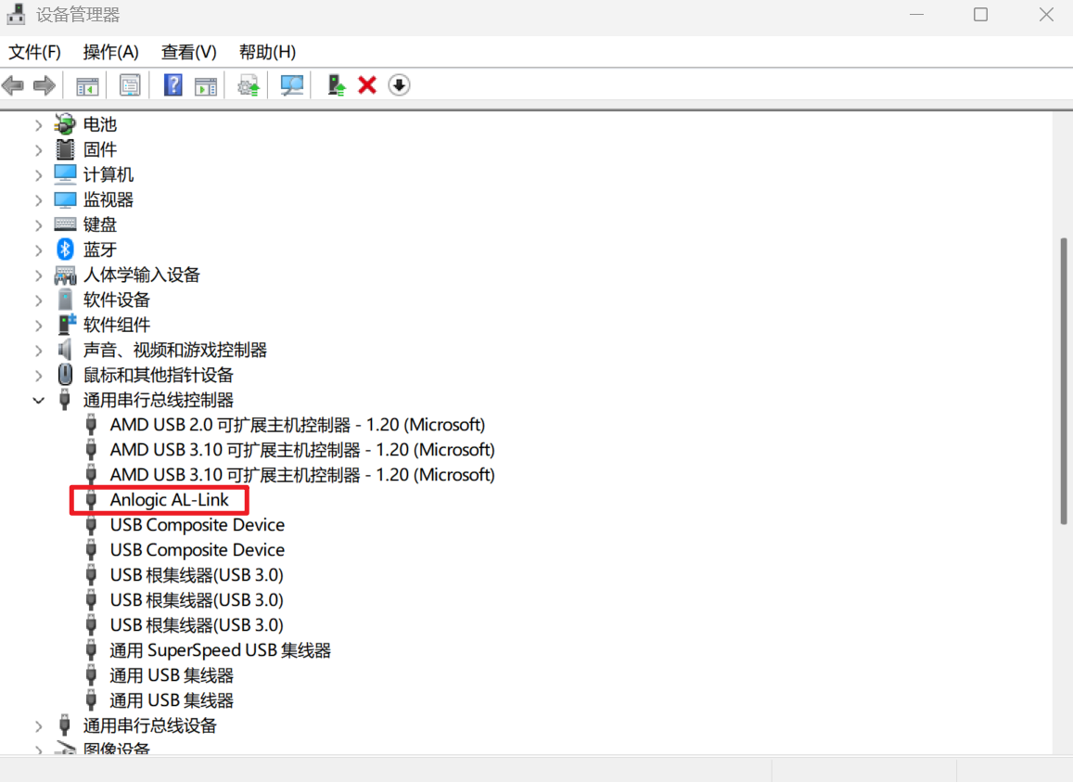Click the Enable device toolbar icon
1073x782 pixels.
(336, 85)
